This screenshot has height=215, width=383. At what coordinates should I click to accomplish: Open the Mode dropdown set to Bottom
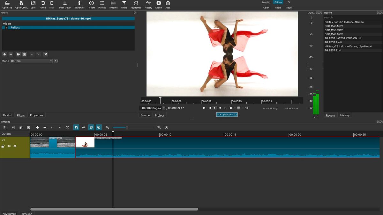pos(31,61)
